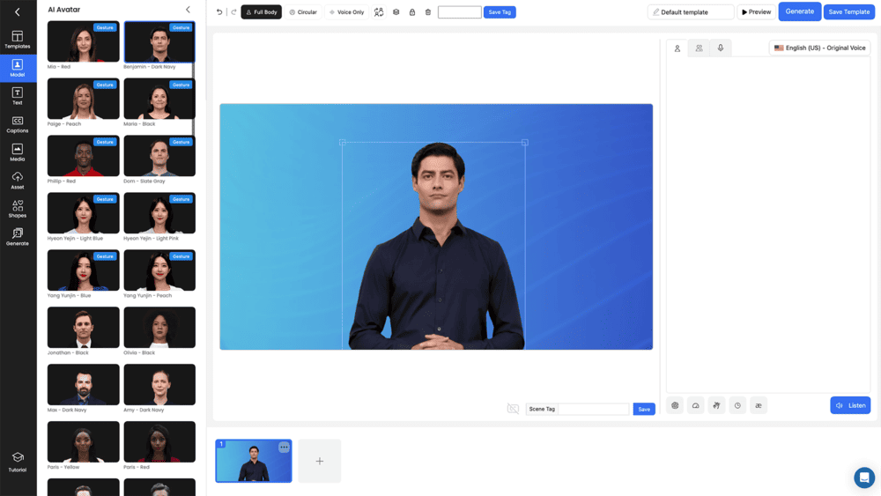This screenshot has width=881, height=496.
Task: Click the Preview button
Action: (x=756, y=11)
